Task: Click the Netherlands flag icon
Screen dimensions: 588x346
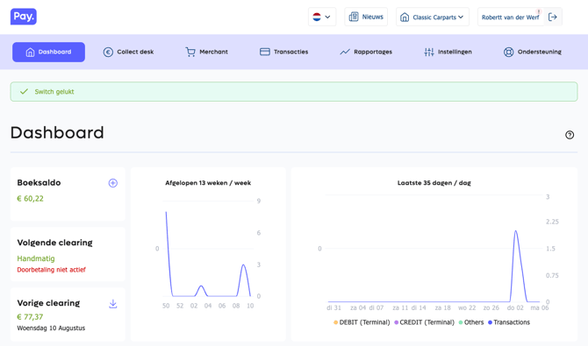Action: [x=317, y=17]
